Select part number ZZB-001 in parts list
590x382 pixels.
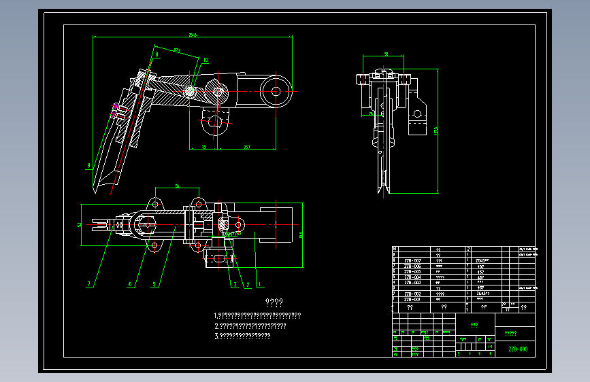coord(412,299)
